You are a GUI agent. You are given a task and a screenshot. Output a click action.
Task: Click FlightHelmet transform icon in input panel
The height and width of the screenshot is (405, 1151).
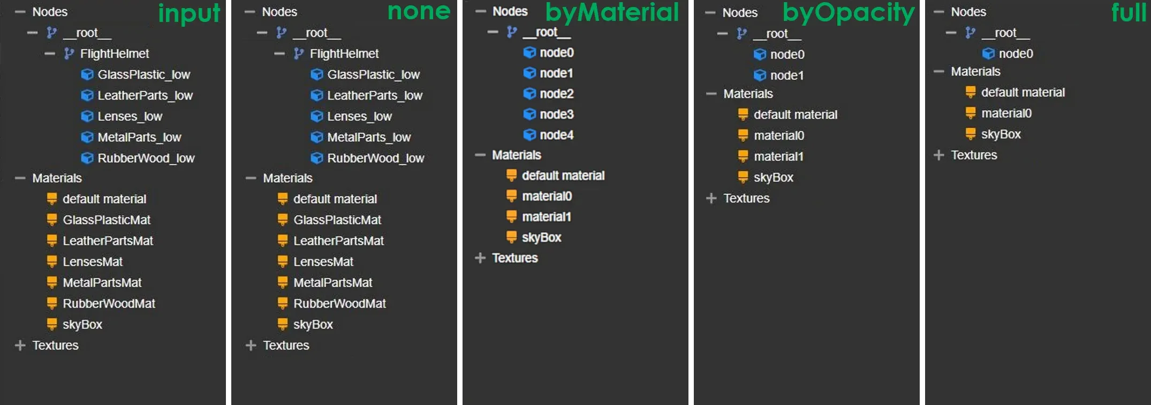point(69,54)
